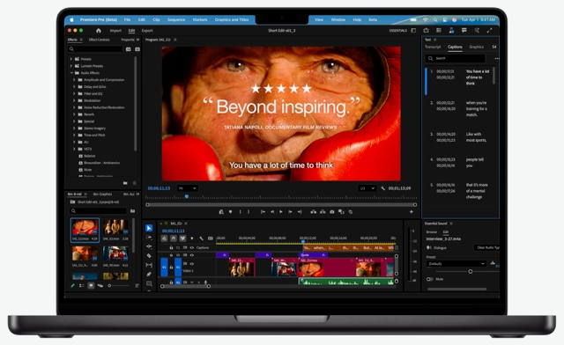Open the Sequence menu

click(x=176, y=19)
